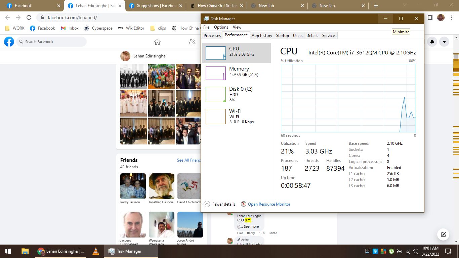Click Reply under the 6:30 p.m. comment

[251, 233]
